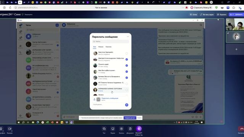This screenshot has height=137, width=244.
Task: Click the Windows Start button in shared screen
Action: point(19,123)
